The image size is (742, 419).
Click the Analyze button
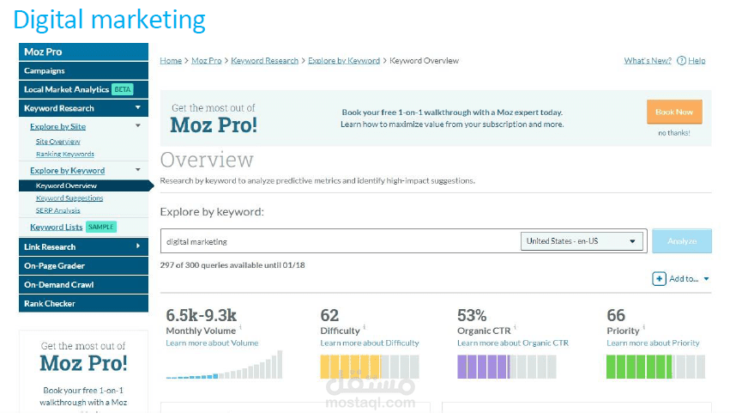click(682, 241)
